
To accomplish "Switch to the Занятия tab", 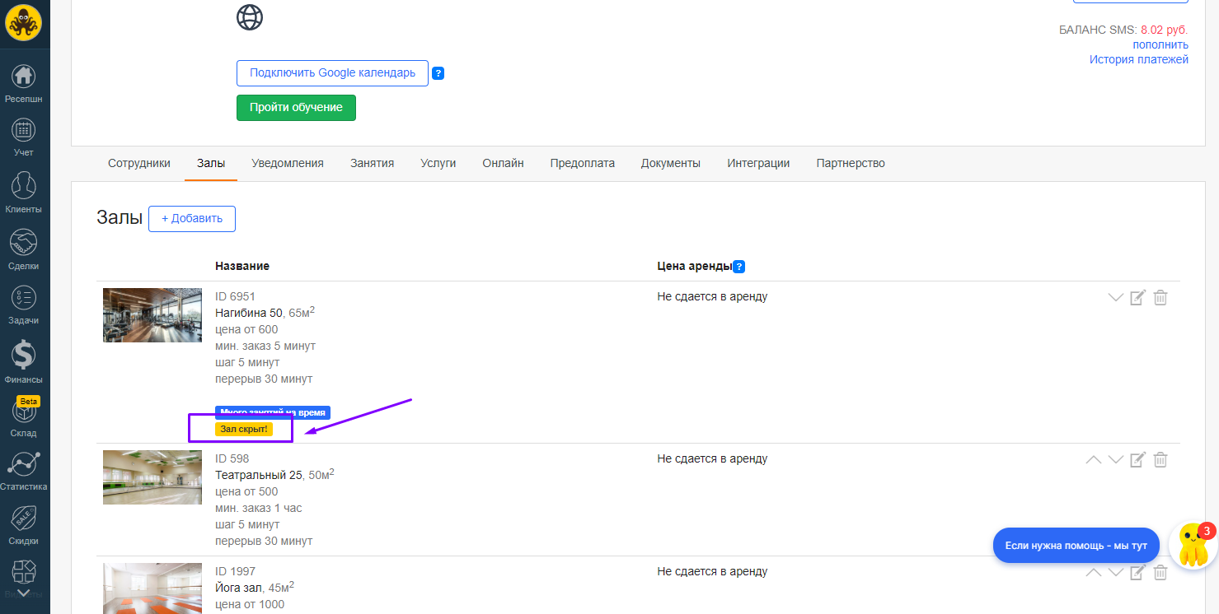I will (372, 163).
